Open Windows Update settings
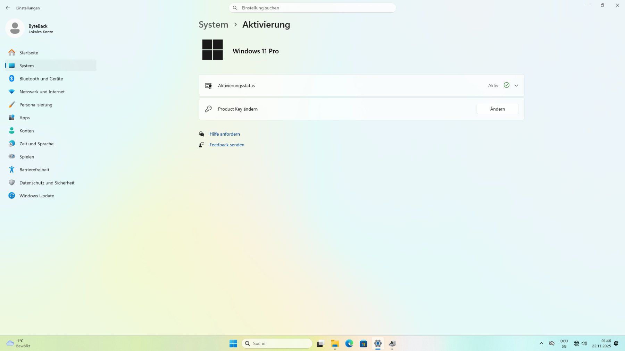Image resolution: width=625 pixels, height=351 pixels. coord(51,196)
